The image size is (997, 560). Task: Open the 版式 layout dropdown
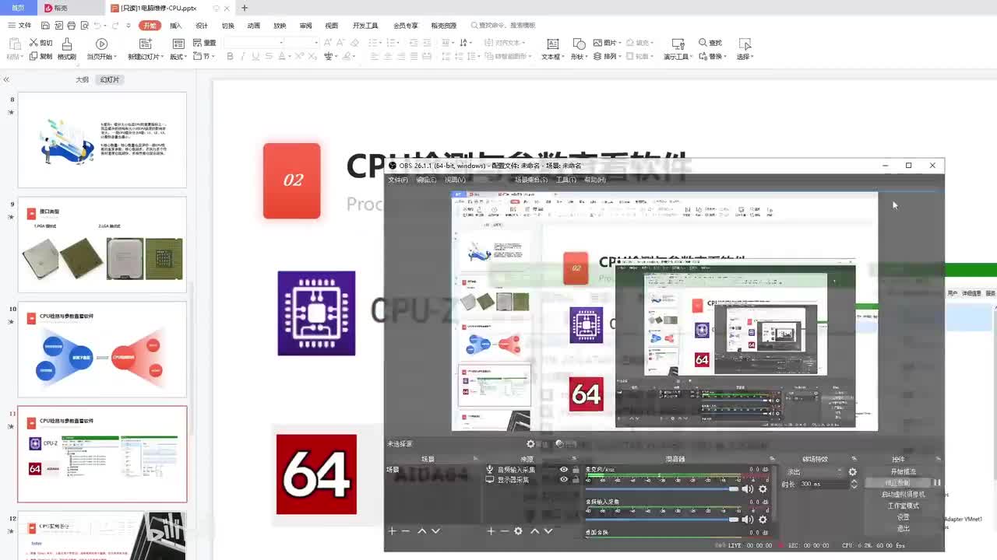coord(178,57)
